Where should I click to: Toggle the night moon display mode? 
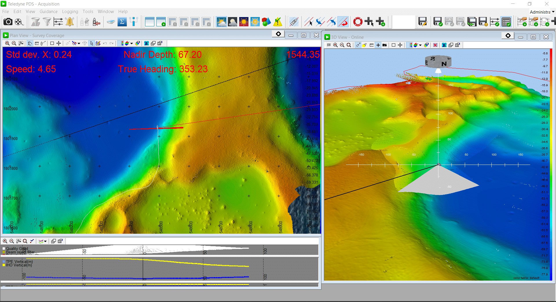[x=233, y=22]
